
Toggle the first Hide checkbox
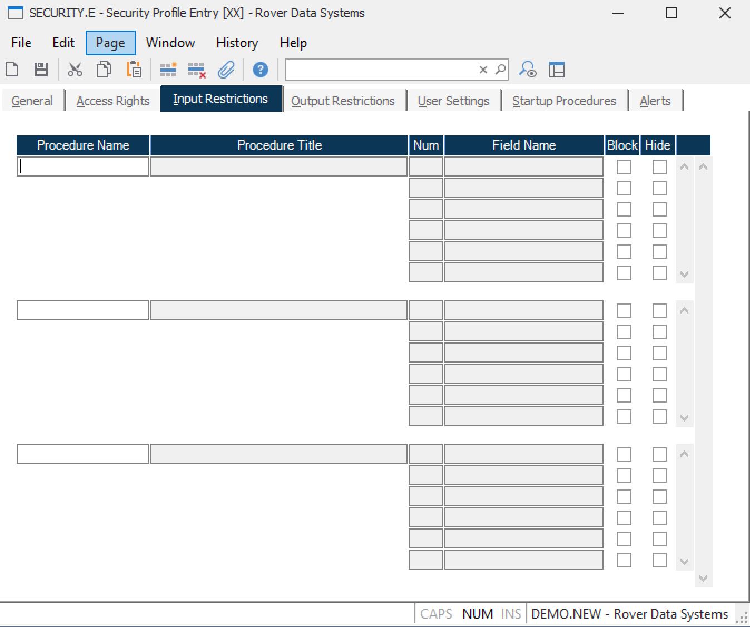659,167
